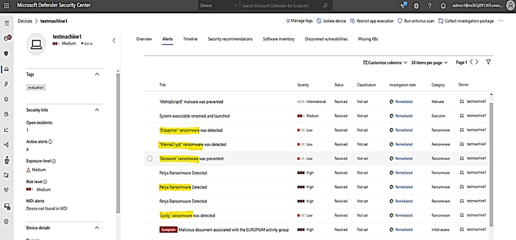Screen dimensions: 516x240
Task: Click the Active alerts info icon
Action: click(50, 142)
